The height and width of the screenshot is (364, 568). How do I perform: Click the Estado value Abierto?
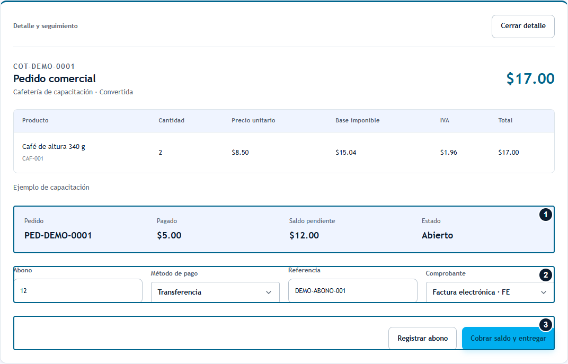point(437,235)
